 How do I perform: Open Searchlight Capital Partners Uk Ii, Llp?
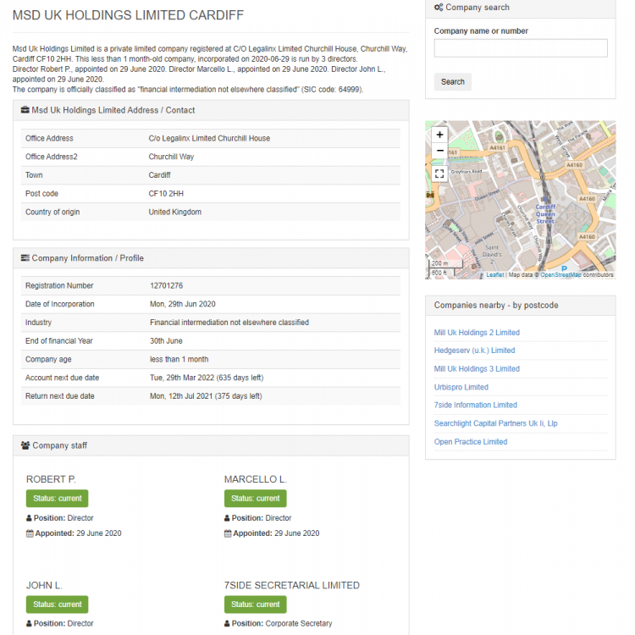pyautogui.click(x=495, y=423)
